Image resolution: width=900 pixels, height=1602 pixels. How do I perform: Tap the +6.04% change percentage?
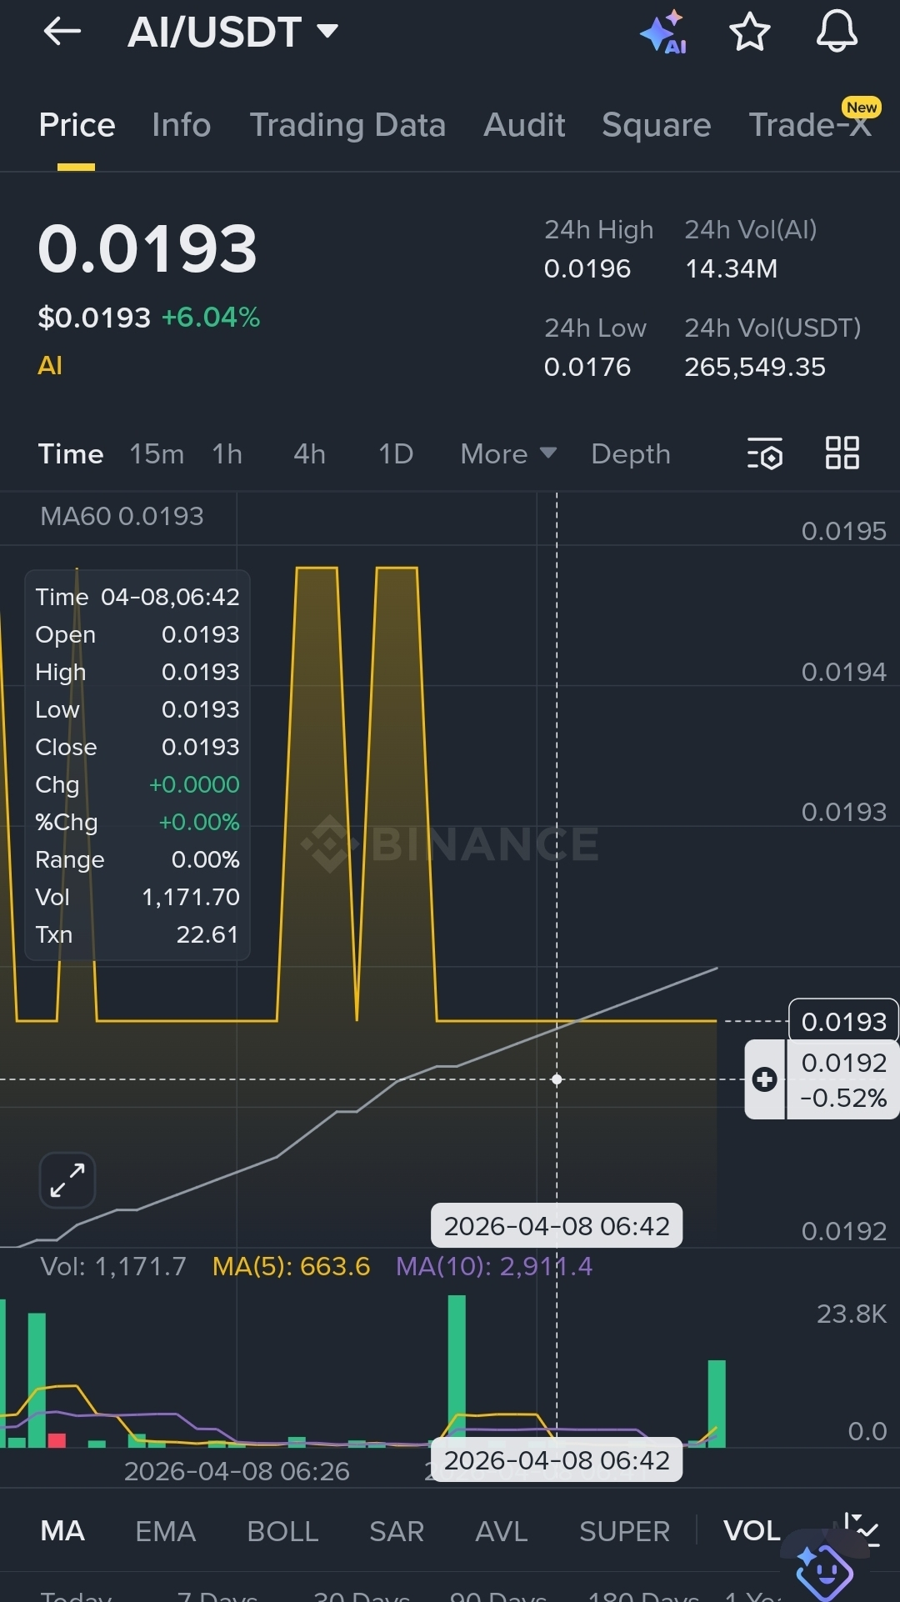click(x=211, y=317)
